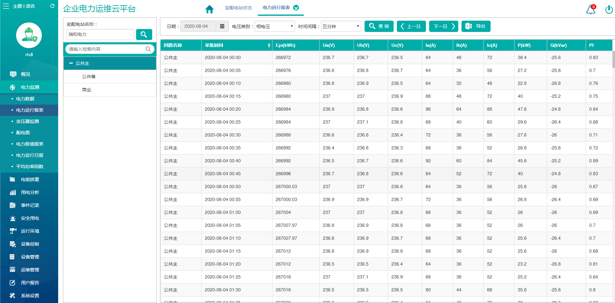Export data with 导出 button
Image resolution: width=615 pixels, height=303 pixels.
476,26
